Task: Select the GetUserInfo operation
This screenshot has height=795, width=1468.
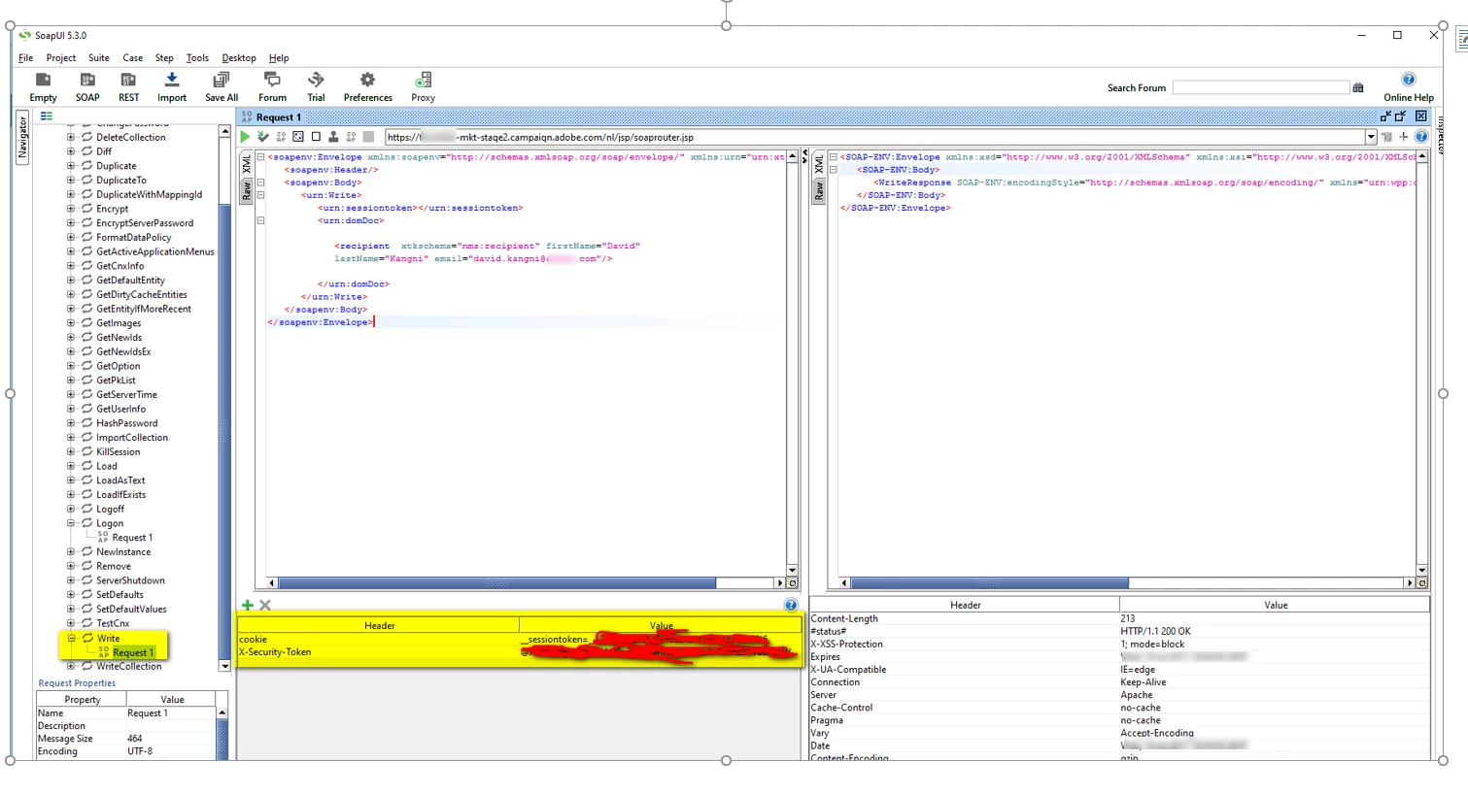Action: click(120, 409)
